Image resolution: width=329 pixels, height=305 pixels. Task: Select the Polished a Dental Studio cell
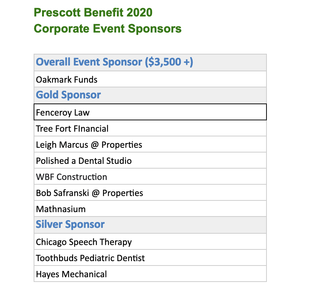pyautogui.click(x=150, y=161)
